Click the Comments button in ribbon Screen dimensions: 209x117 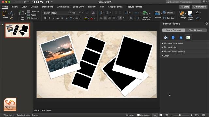(x=200, y=7)
